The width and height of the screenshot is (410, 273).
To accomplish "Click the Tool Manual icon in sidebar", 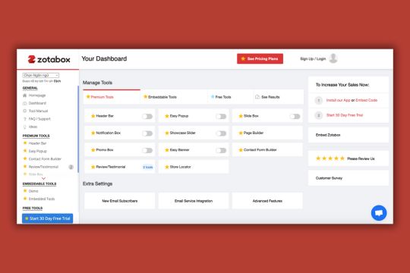I will [x=25, y=111].
